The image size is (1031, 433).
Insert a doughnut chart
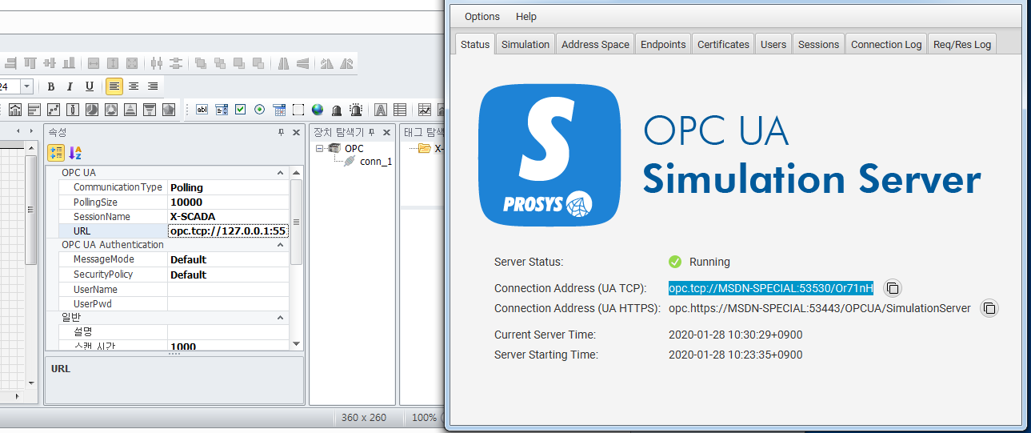tap(111, 110)
